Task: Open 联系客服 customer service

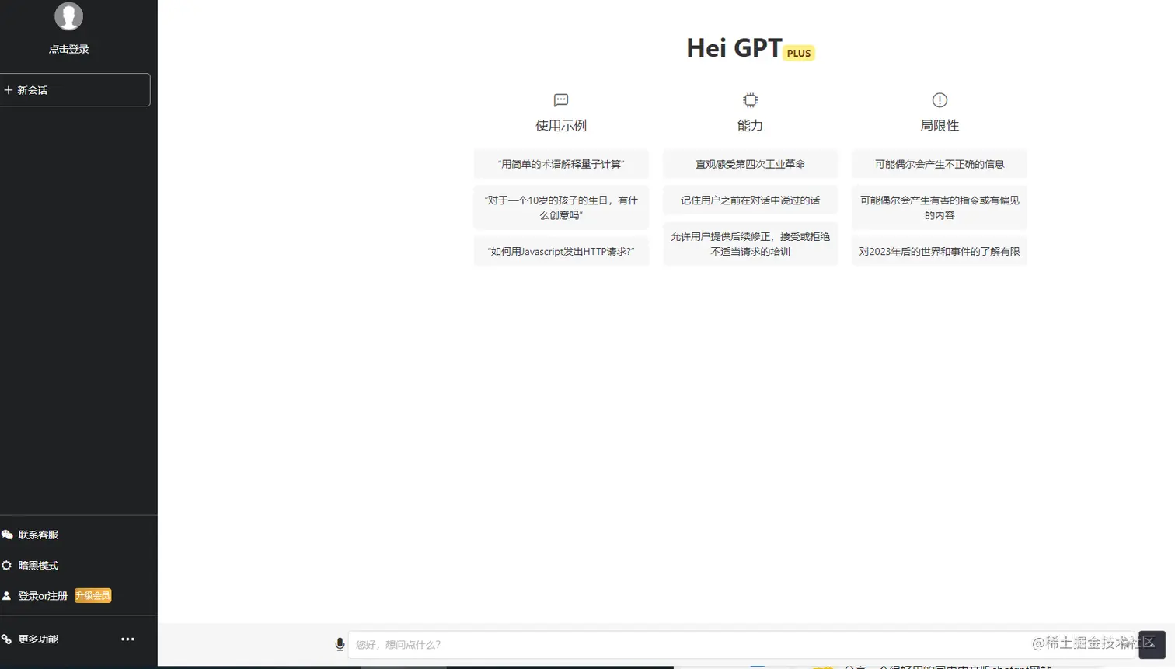Action: [38, 535]
